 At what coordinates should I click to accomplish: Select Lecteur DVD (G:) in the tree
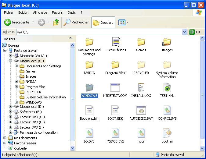pyautogui.click(x=32, y=117)
